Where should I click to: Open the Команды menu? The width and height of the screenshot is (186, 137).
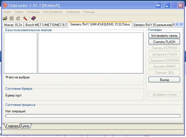coord(33,12)
